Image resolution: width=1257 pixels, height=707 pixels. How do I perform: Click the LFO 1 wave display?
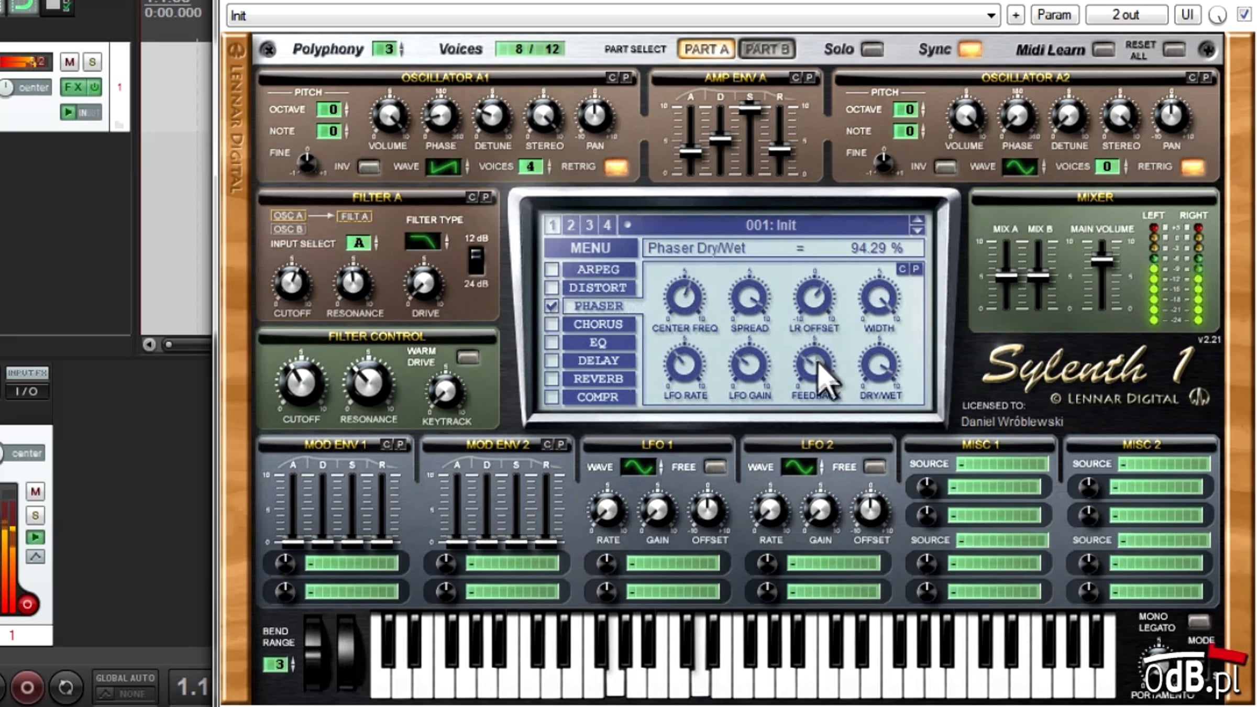[x=638, y=466]
